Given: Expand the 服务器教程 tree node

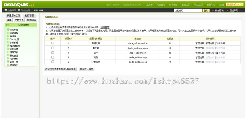Looking at the screenshot, I should coord(8,46).
